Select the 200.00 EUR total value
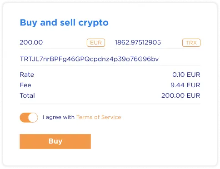The height and width of the screenshot is (169, 220). click(181, 95)
